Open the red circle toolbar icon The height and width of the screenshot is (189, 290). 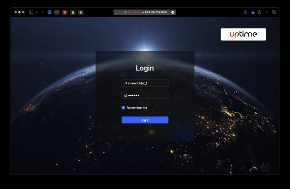pos(65,12)
